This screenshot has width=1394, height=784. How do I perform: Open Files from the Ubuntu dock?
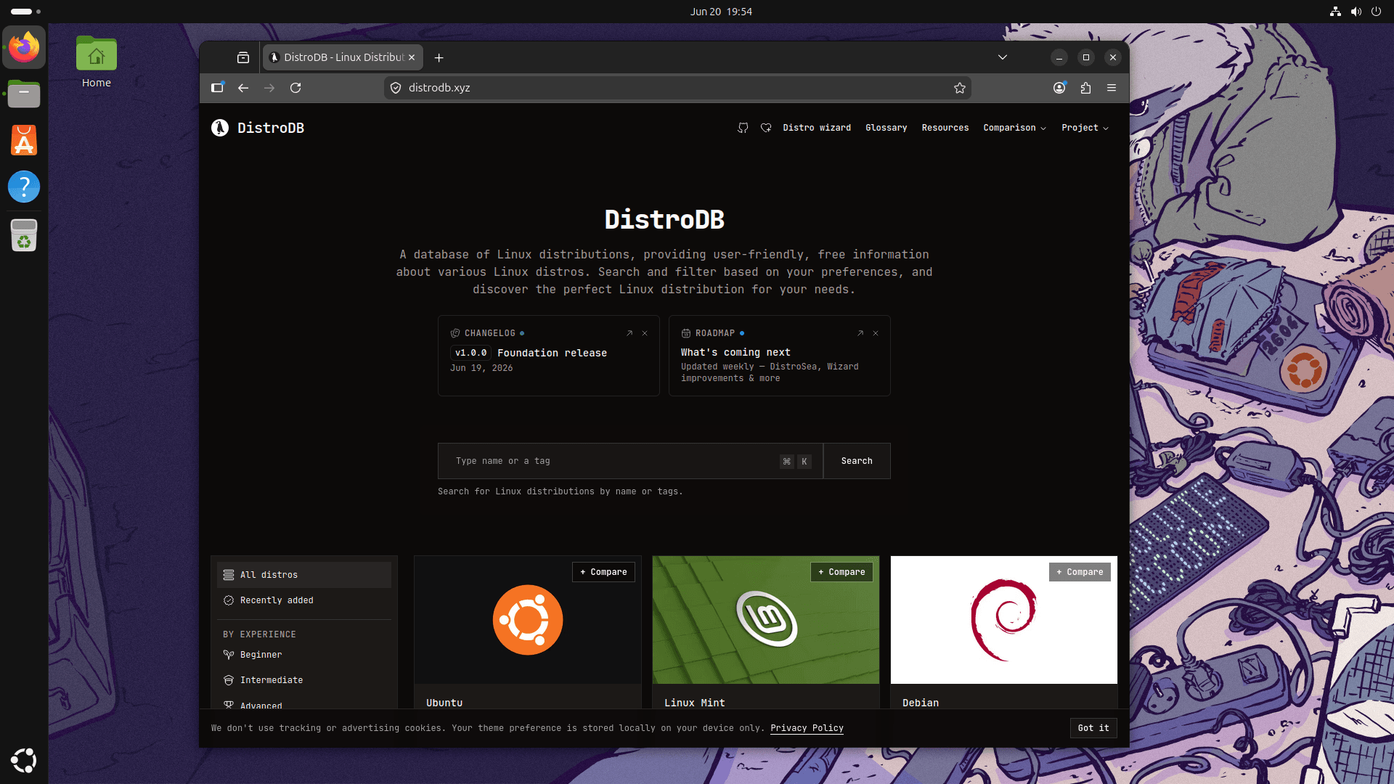pyautogui.click(x=24, y=94)
